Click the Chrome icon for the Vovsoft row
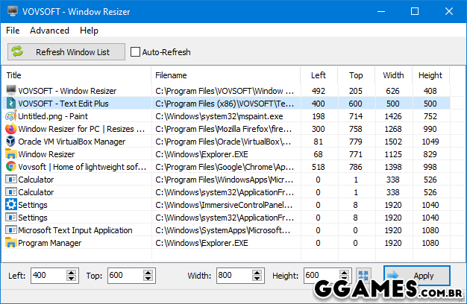Image resolution: width=467 pixels, height=304 pixels. (11, 167)
